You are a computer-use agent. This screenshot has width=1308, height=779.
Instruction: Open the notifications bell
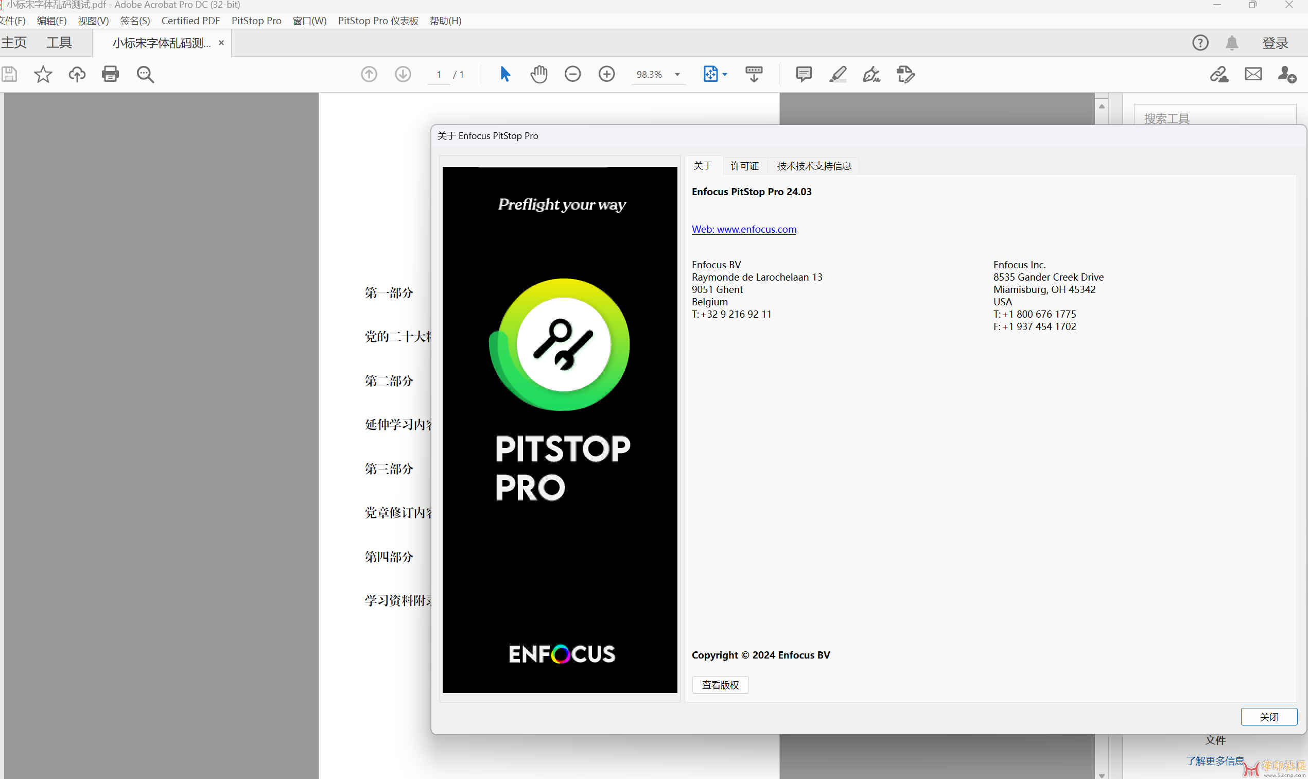click(x=1232, y=43)
